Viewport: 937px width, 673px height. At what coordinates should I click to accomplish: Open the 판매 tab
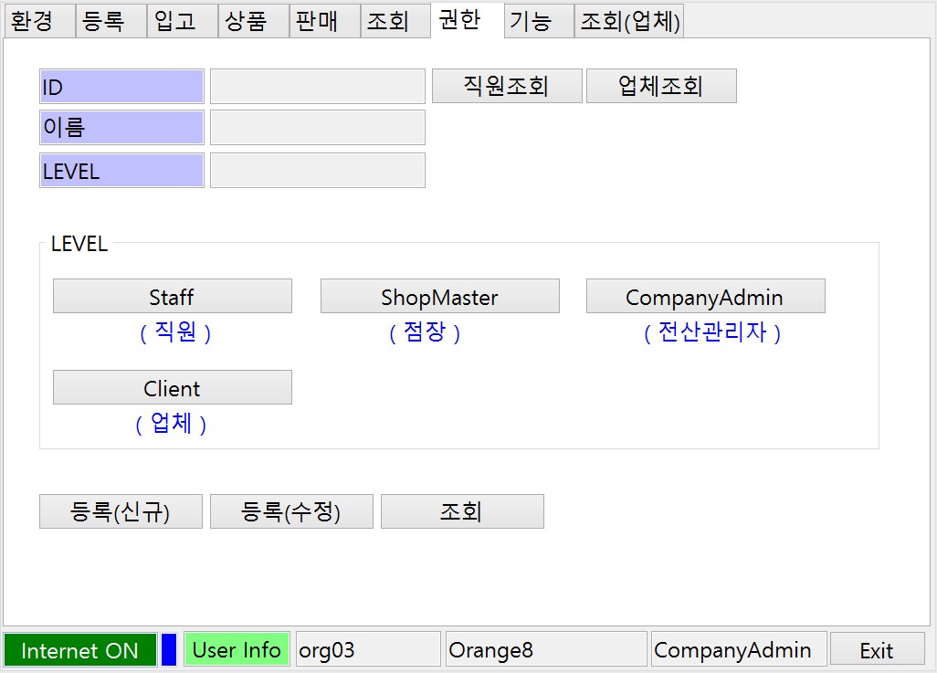(324, 22)
